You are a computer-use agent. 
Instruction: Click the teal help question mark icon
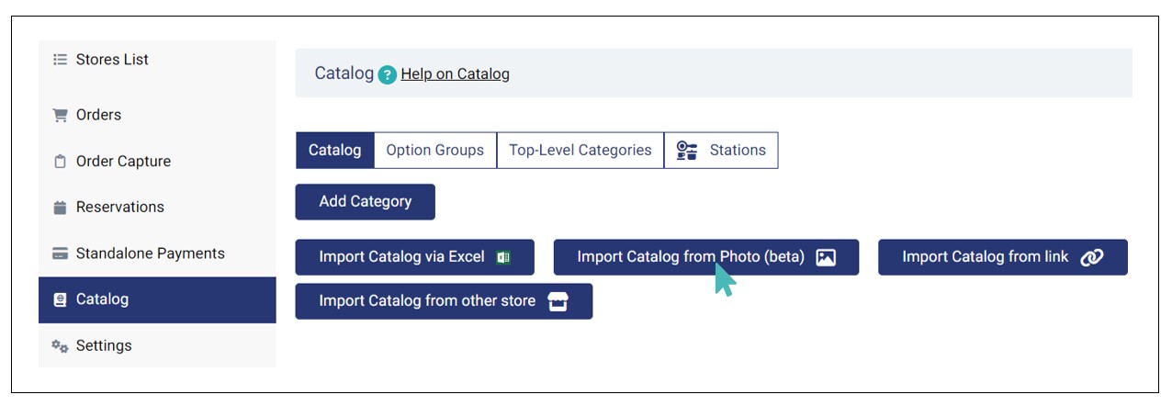[388, 74]
